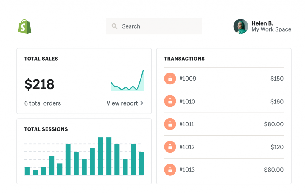Image resolution: width=305 pixels, height=193 pixels.
Task: Open the 6 total orders summary
Action: coord(42,103)
